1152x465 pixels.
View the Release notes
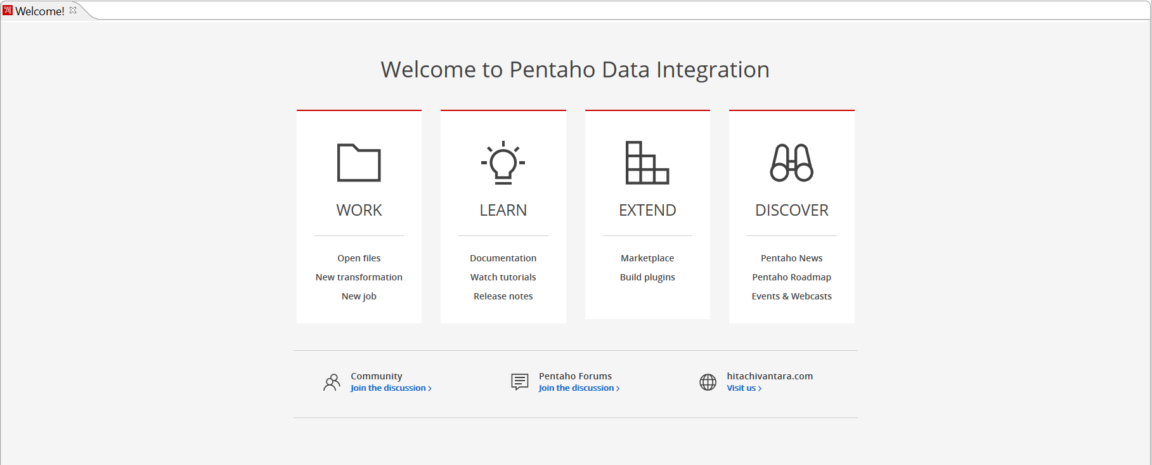coord(503,296)
